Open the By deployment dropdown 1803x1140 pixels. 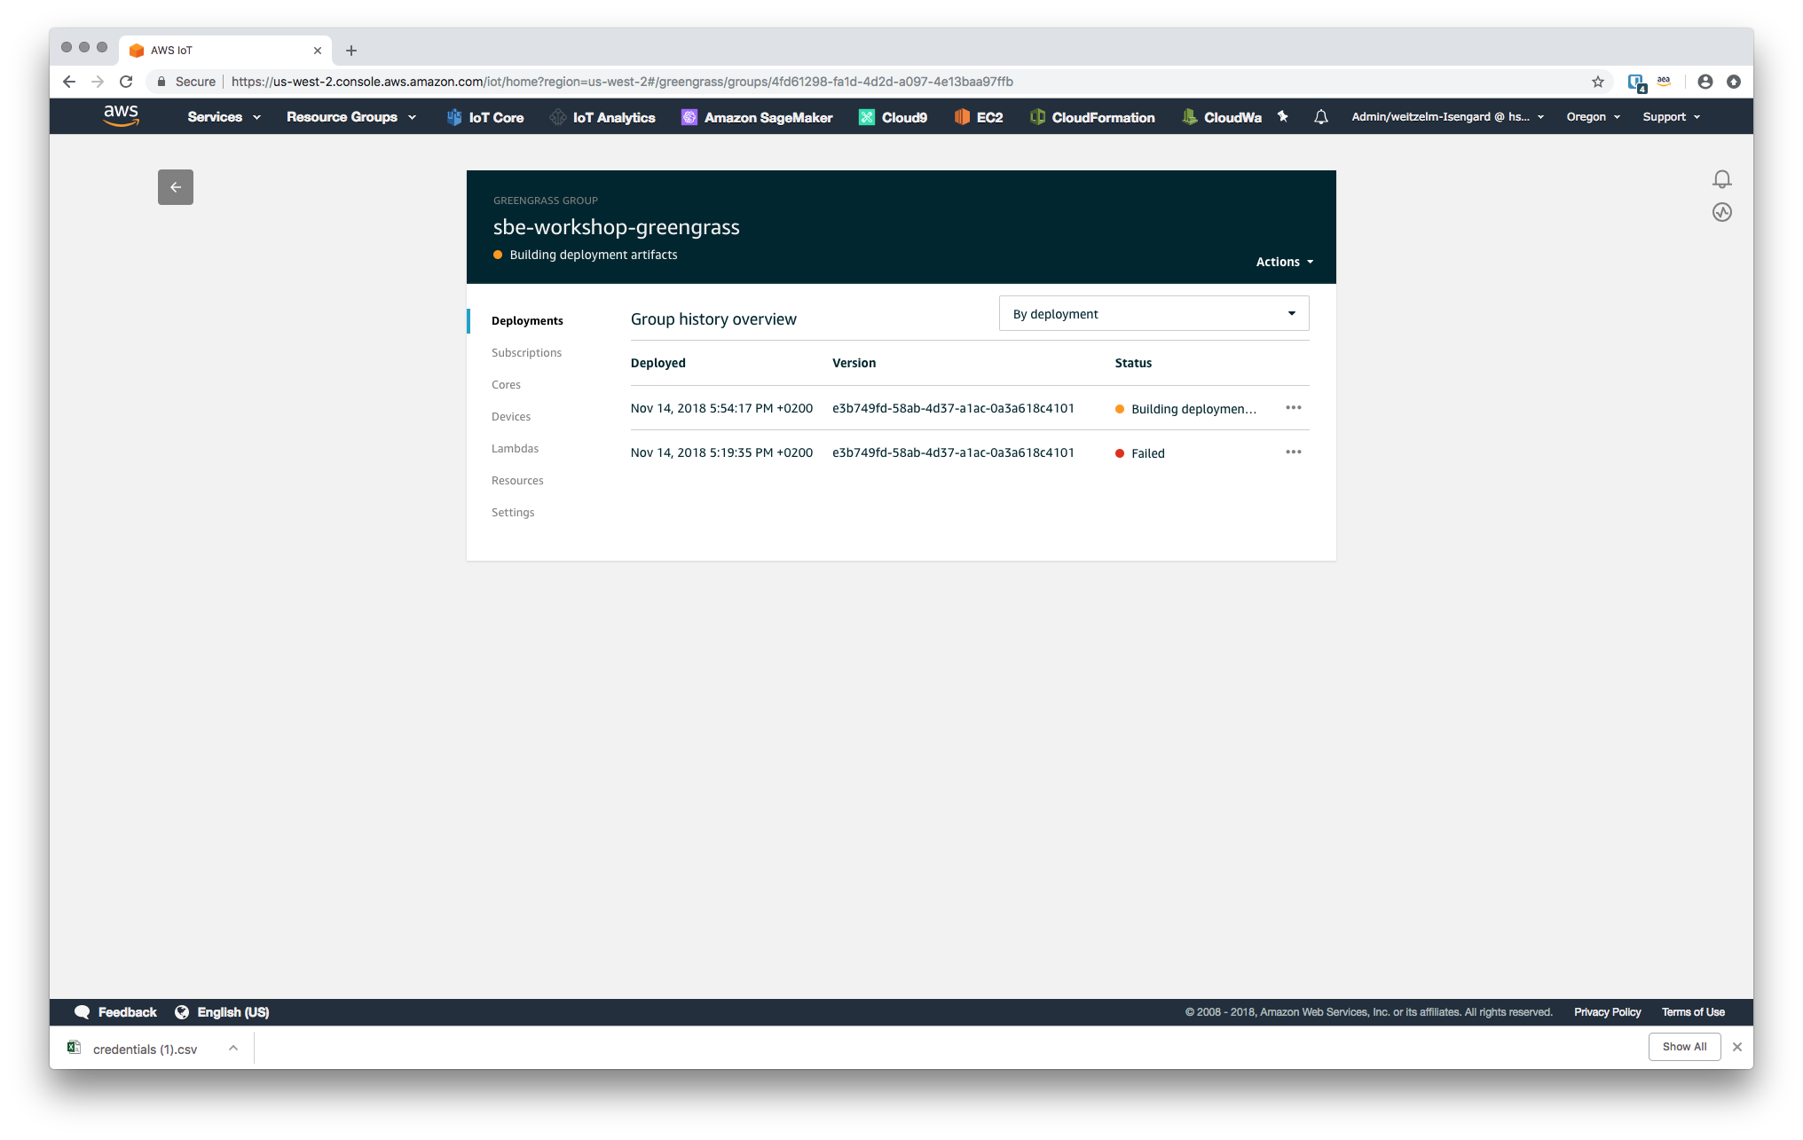(1153, 314)
